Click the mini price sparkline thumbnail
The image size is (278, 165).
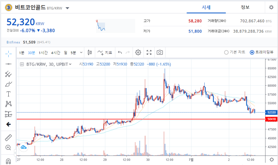pos(115,26)
